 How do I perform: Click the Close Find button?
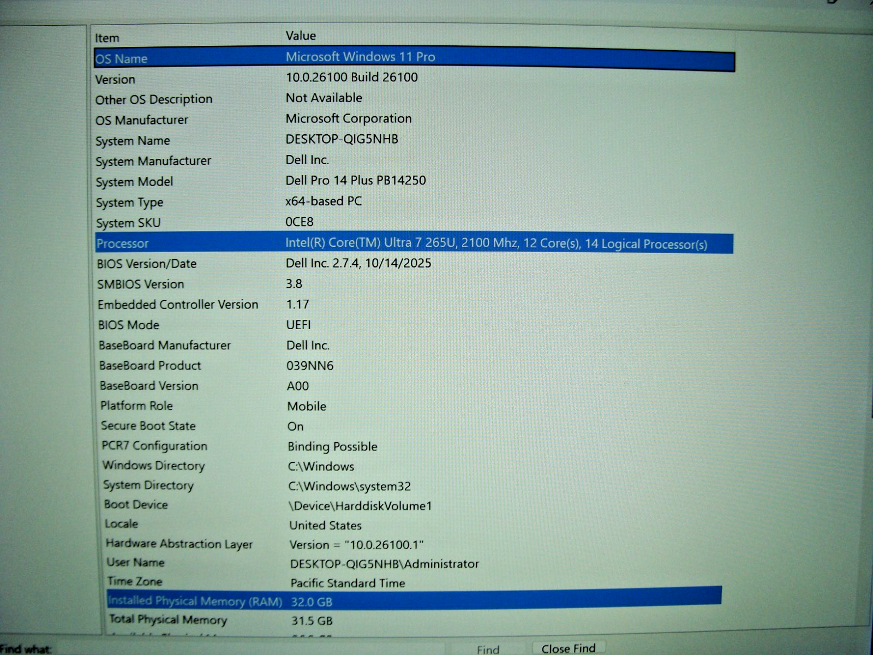click(x=568, y=648)
